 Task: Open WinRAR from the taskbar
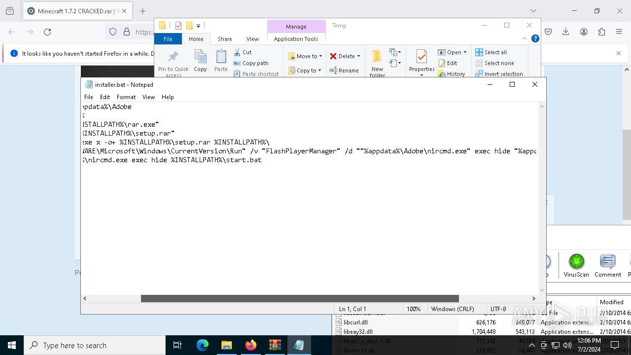275,345
